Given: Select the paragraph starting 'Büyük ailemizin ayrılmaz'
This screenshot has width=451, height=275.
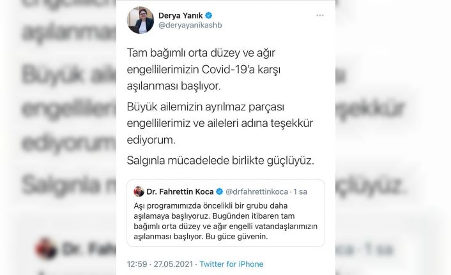Looking at the screenshot, I should point(220,123).
